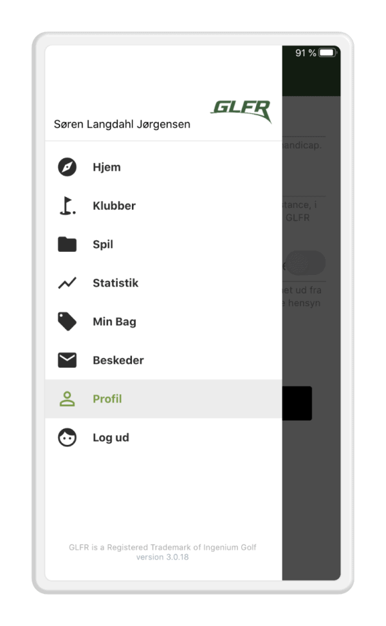View Beskeder from the side menu
Screen dimensions: 386x626
coord(163,360)
